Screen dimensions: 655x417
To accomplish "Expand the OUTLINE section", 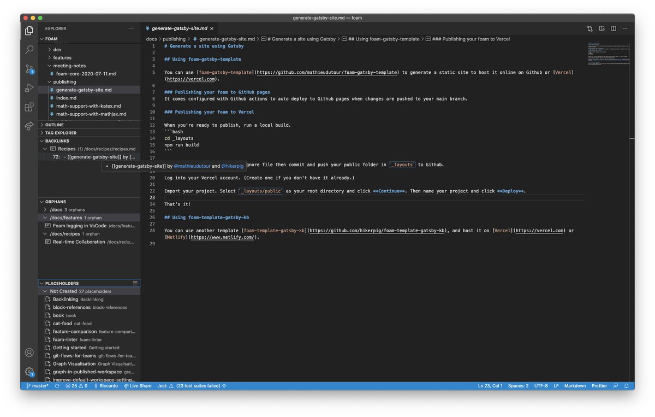I will pyautogui.click(x=89, y=125).
